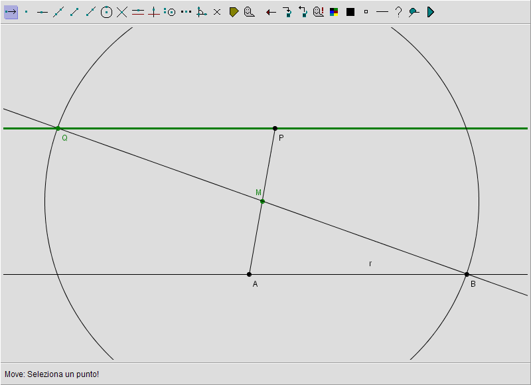Open the macro targets icon with left arrow

pos(303,12)
